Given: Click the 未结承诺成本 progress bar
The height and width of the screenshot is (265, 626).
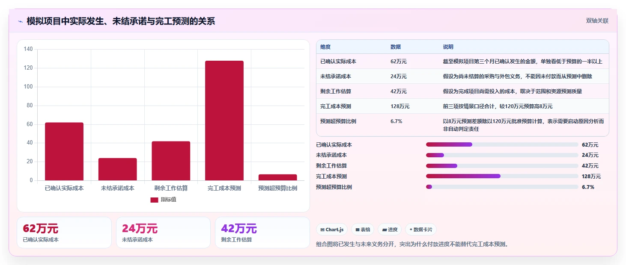Looking at the screenshot, I should [502, 155].
